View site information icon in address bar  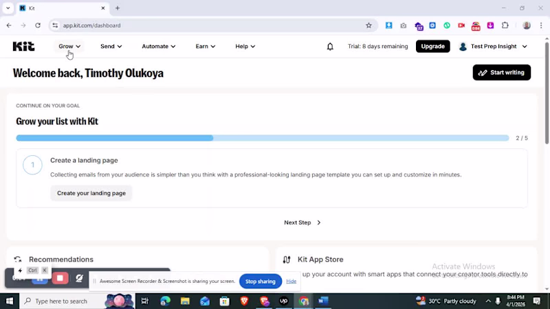pyautogui.click(x=55, y=25)
